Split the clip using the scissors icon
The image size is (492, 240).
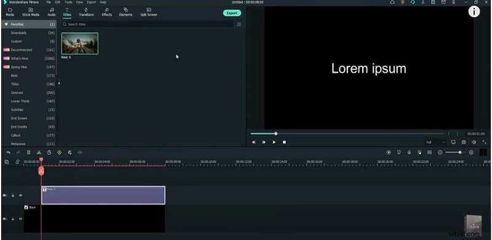click(39, 152)
